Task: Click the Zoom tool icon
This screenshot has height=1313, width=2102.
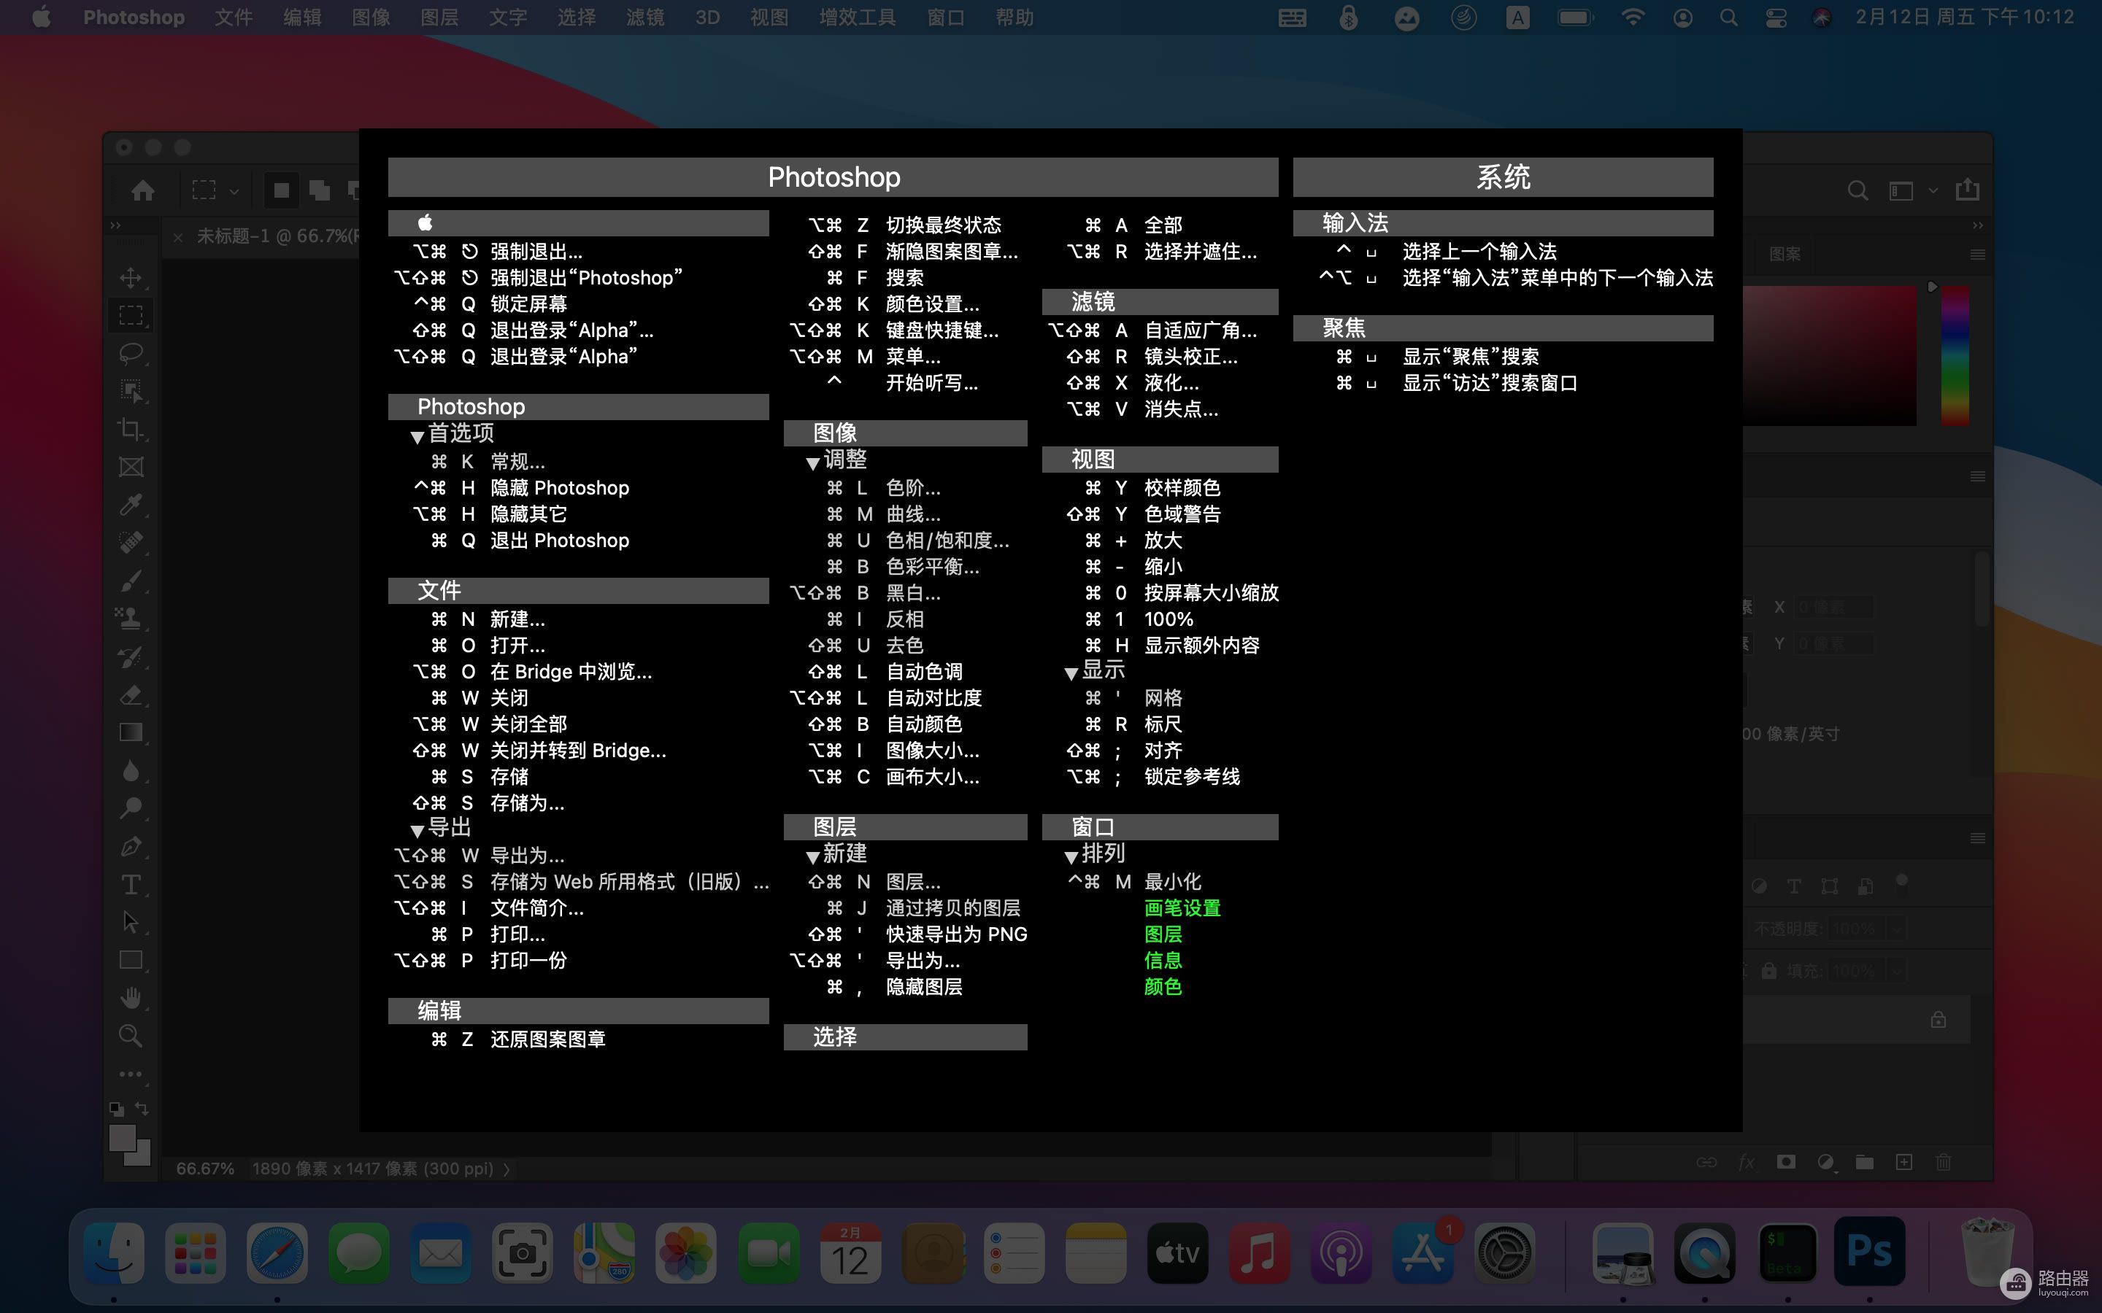Action: tap(131, 1034)
